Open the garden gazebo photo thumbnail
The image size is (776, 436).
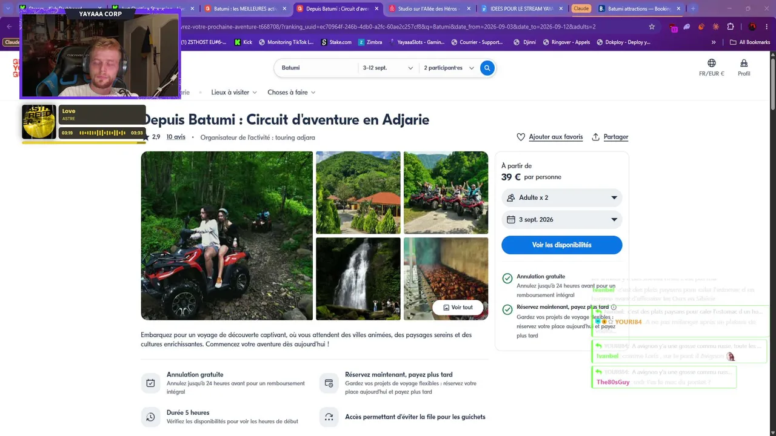pyautogui.click(x=358, y=193)
